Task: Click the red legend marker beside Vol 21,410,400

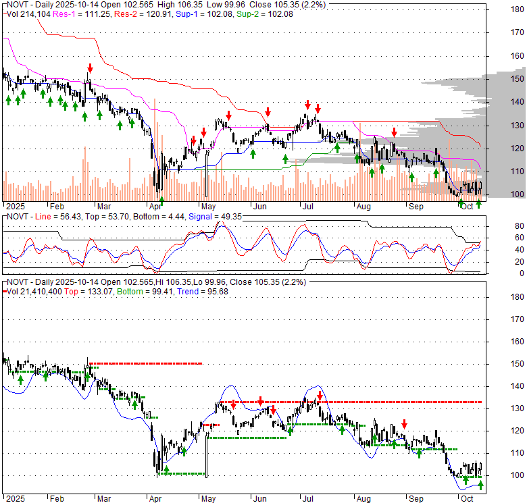Action: (x=5, y=292)
